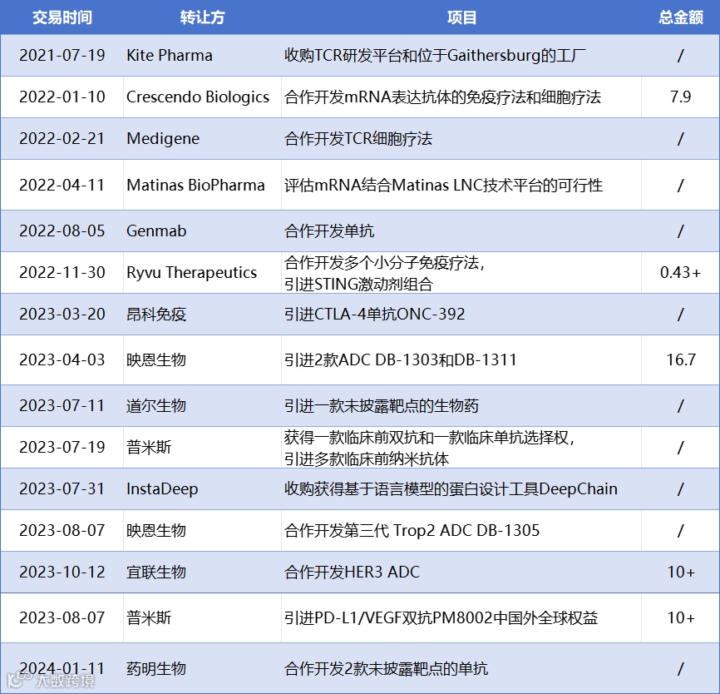720x694 pixels.
Task: Select date cell 2022-04-11
Action: [62, 186]
